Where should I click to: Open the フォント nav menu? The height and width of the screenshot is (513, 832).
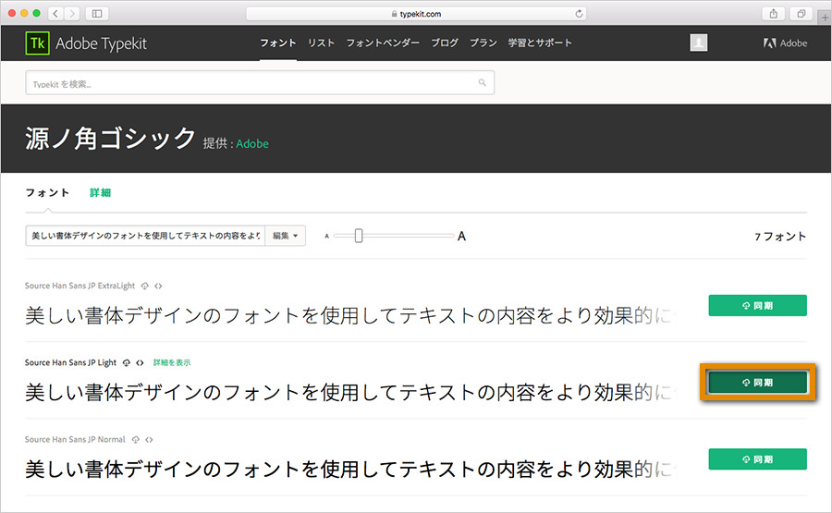tap(278, 43)
